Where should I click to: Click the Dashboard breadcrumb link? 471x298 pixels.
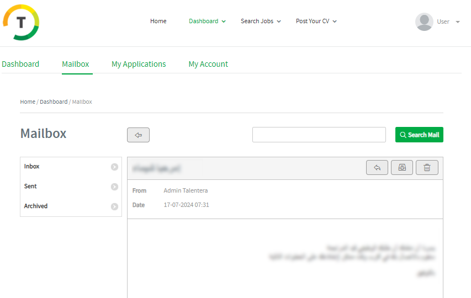(54, 102)
